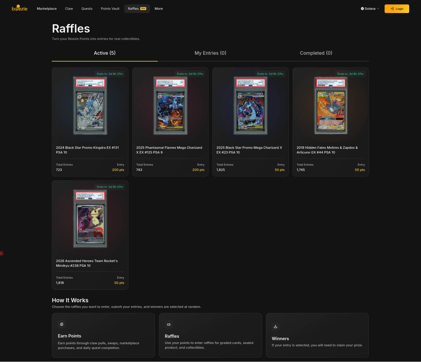Image resolution: width=421 pixels, height=362 pixels.
Task: Click the Beezie logo
Action: [20, 8]
